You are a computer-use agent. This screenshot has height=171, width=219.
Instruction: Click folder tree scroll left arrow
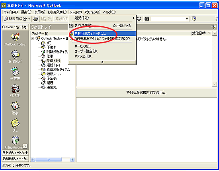click(33, 159)
